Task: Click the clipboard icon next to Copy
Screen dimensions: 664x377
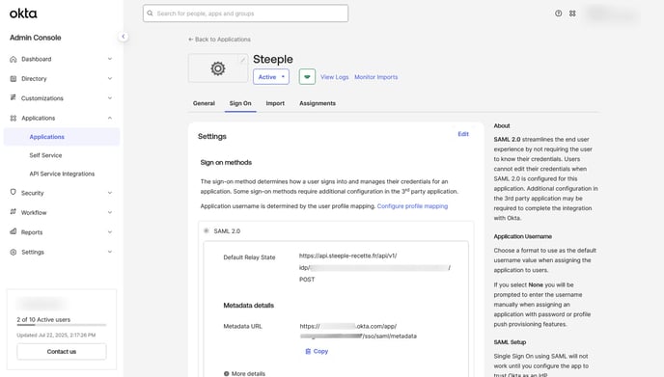Action: click(x=308, y=351)
